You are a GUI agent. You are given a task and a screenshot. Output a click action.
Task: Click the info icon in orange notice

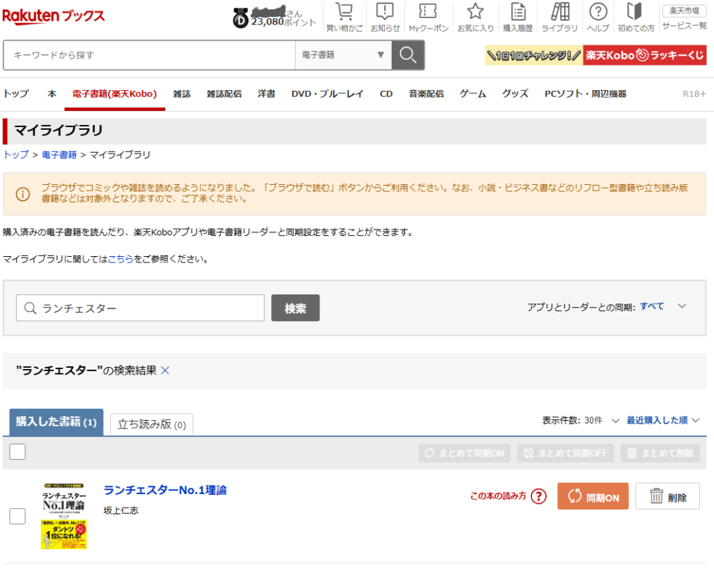click(23, 194)
